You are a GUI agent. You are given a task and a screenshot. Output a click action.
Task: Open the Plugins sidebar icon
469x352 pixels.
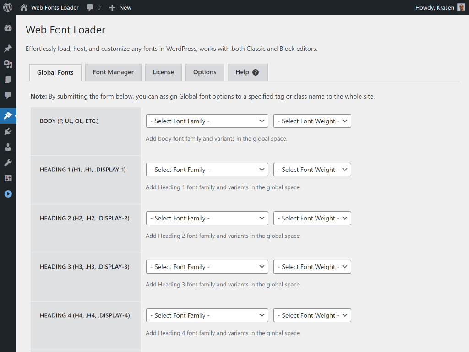tap(8, 132)
